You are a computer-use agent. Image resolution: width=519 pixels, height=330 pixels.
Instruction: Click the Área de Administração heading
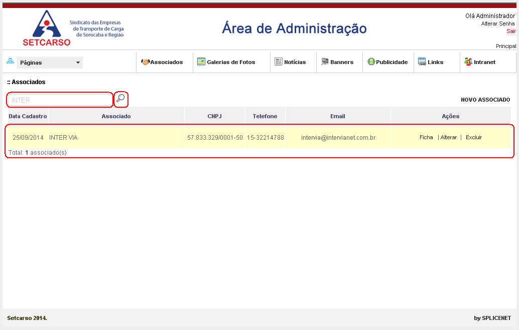294,28
